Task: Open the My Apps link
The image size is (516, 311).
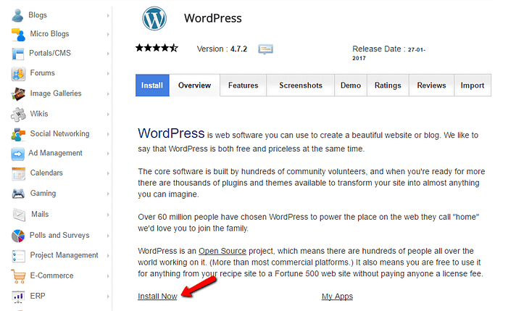Action: point(337,297)
